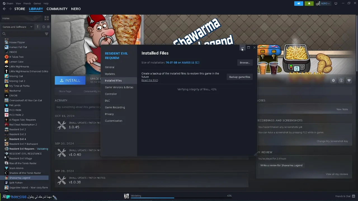Open Games menu
Image resolution: width=358 pixels, height=201 pixels.
37,3
